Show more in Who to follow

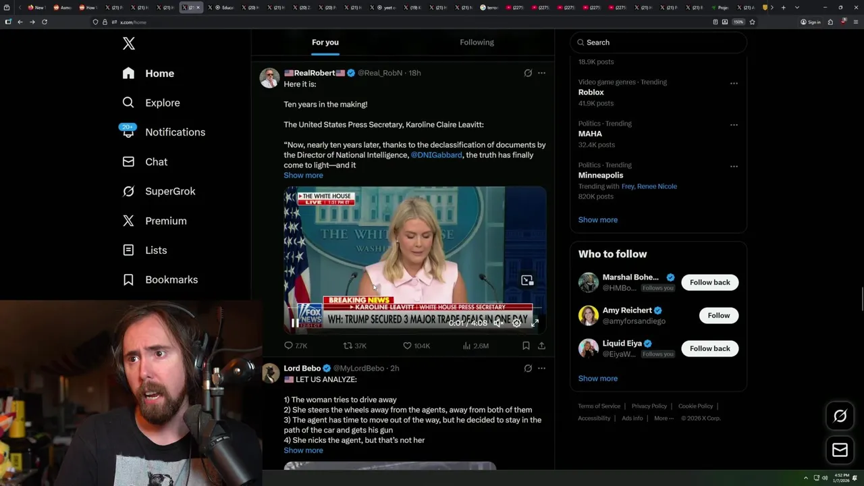(598, 379)
